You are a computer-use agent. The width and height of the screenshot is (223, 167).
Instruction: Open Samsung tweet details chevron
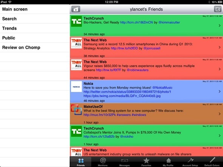pos(220,47)
